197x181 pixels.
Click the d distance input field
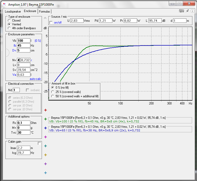(x=180, y=21)
